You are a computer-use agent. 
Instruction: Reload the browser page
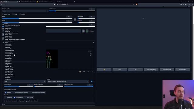[x=6, y=4]
